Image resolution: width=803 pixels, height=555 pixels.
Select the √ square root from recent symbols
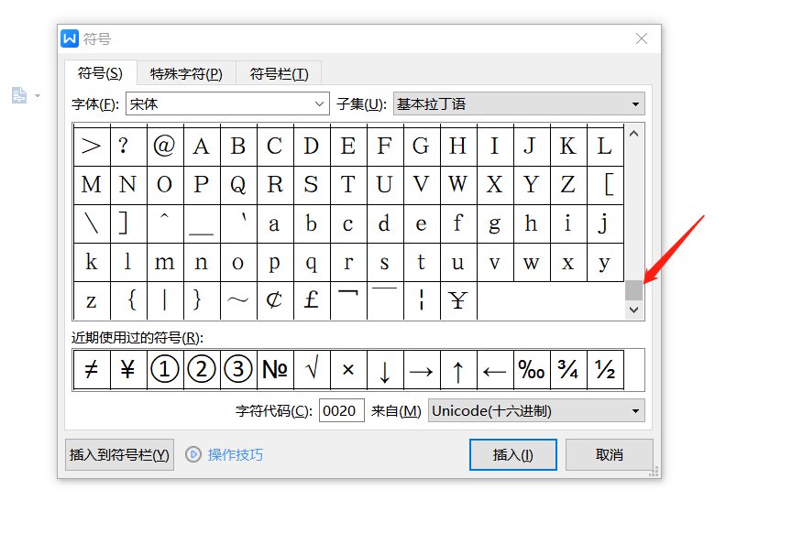312,369
